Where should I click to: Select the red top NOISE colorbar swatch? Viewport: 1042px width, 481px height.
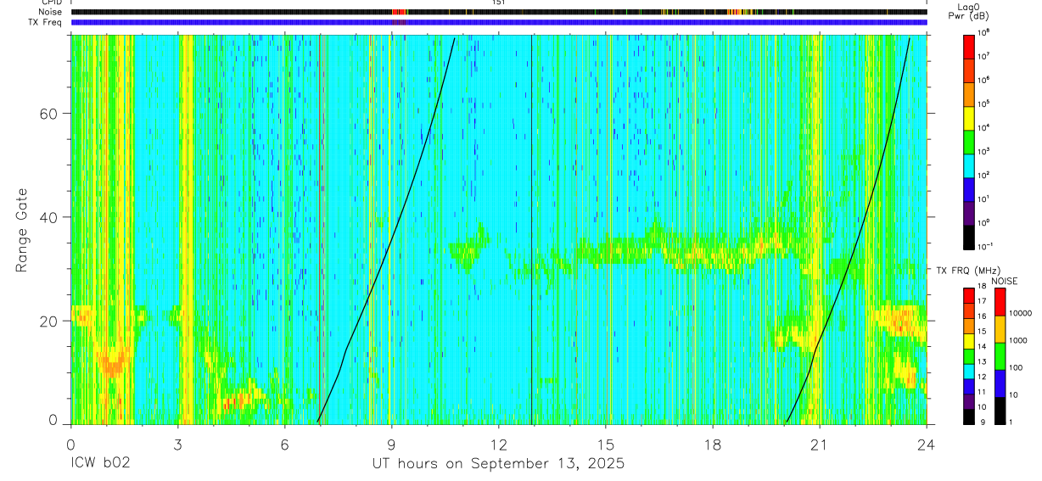click(x=1000, y=302)
